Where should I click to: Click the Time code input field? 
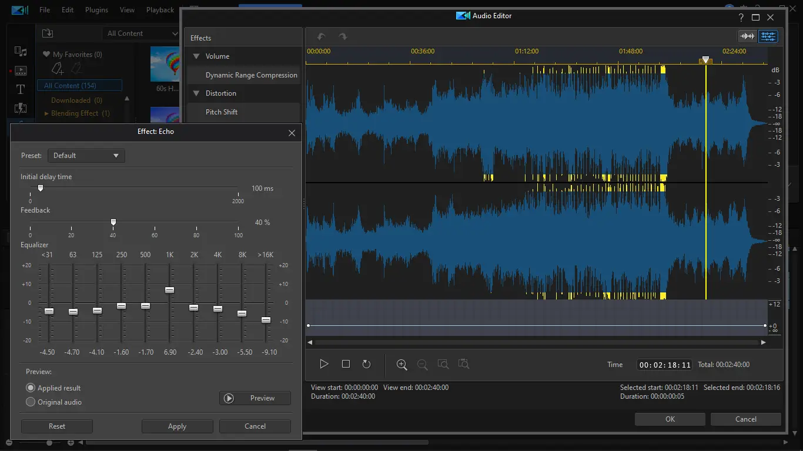[665, 365]
